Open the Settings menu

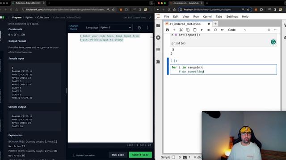[x=232, y=16]
